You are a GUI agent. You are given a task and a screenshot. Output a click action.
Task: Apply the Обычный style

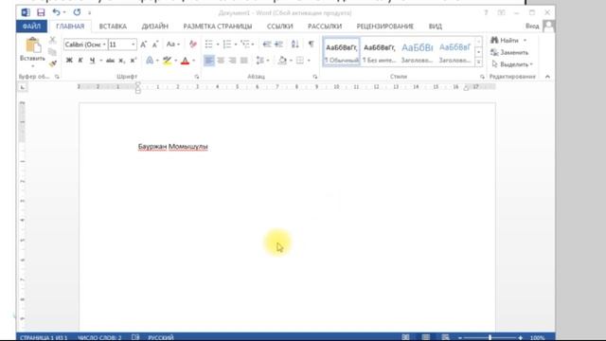pos(342,52)
